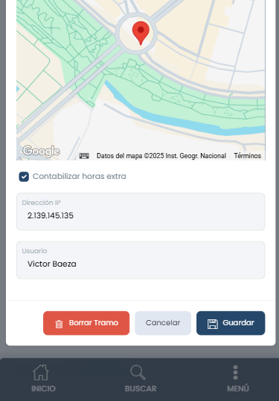Save changes with the Guardar button
This screenshot has width=279, height=401.
(x=231, y=323)
